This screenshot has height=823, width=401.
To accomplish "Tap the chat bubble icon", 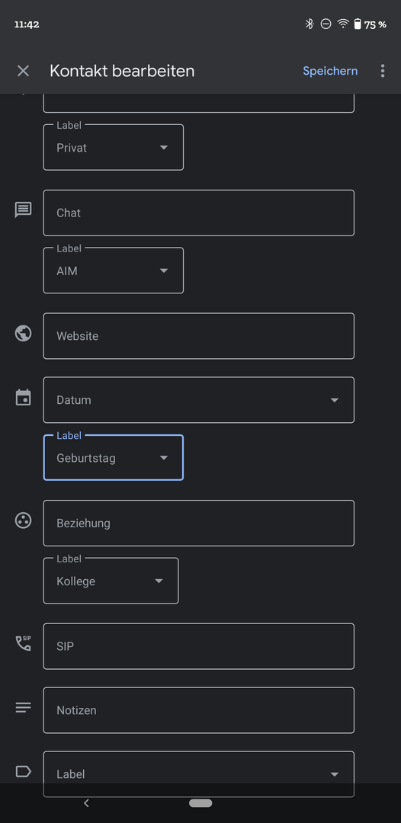I will [23, 210].
